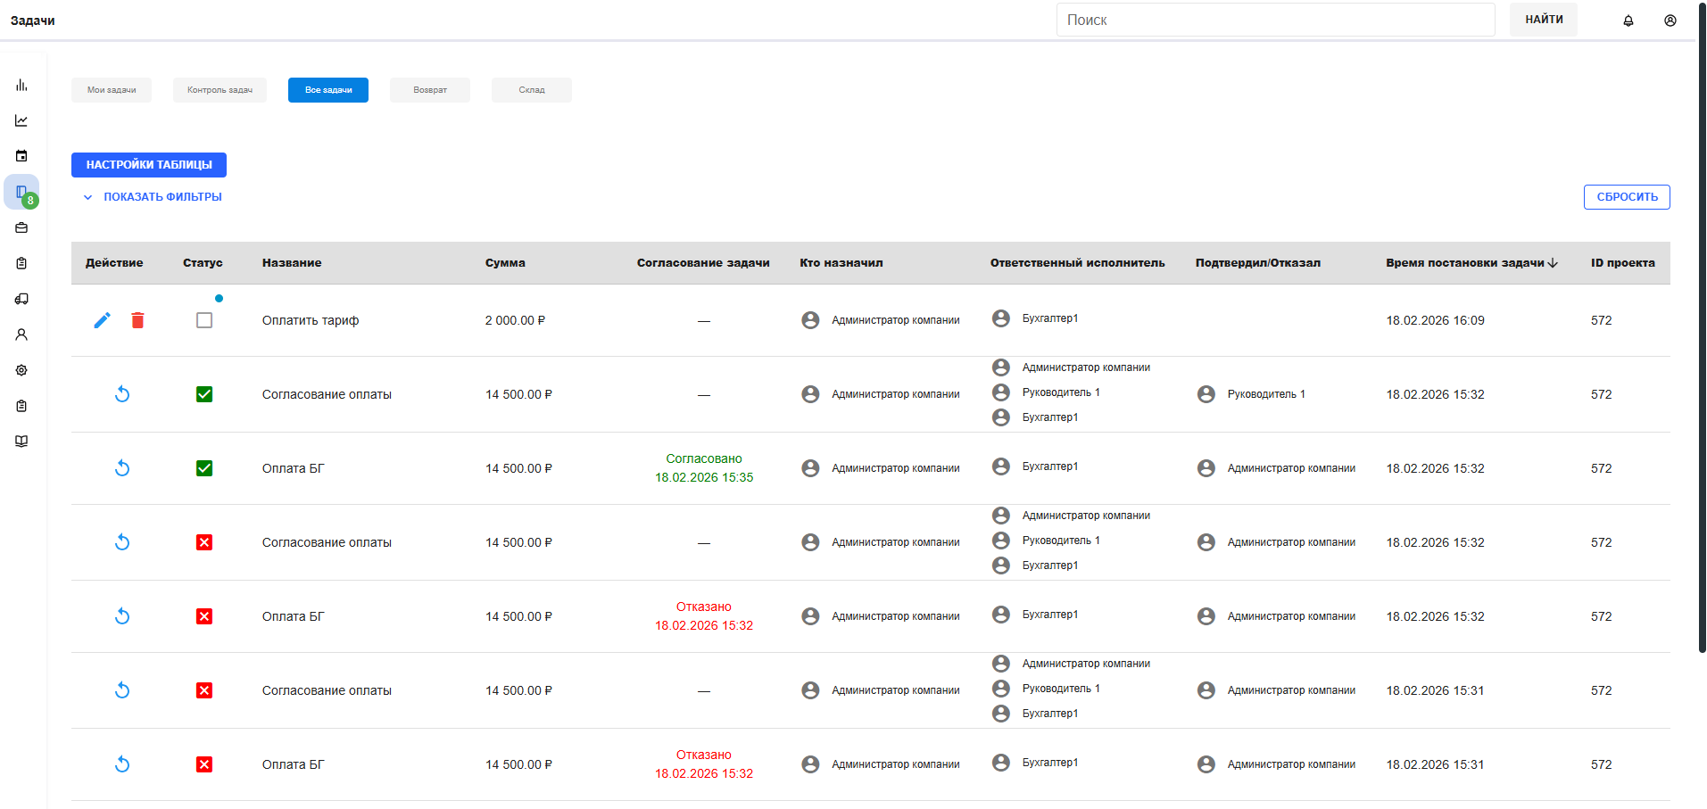1707x809 pixels.
Task: Toggle red rejected status of first Отказано Оплата БГ
Action: coord(204,616)
